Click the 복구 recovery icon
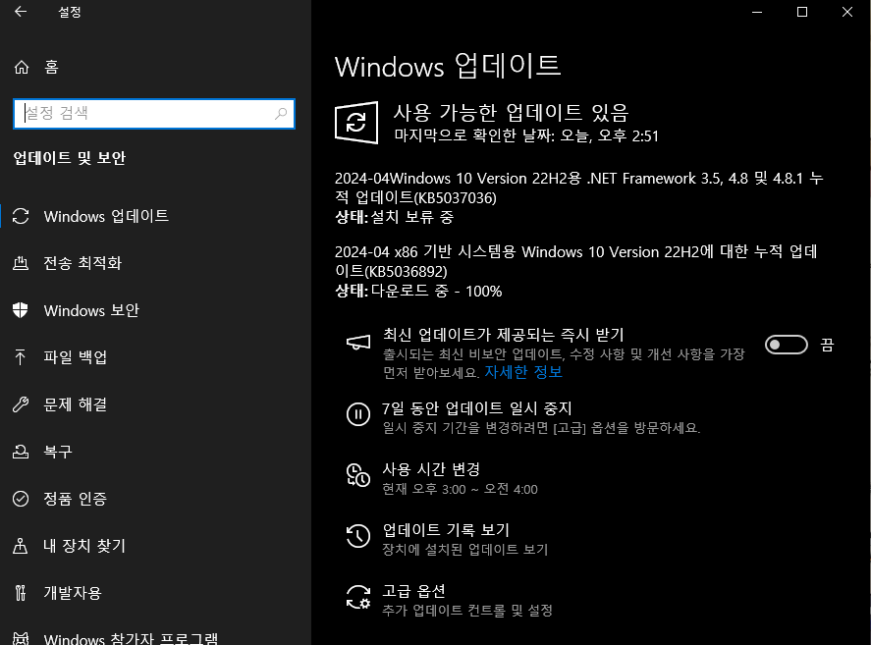Screen dimensions: 871x645 pyautogui.click(x=21, y=452)
